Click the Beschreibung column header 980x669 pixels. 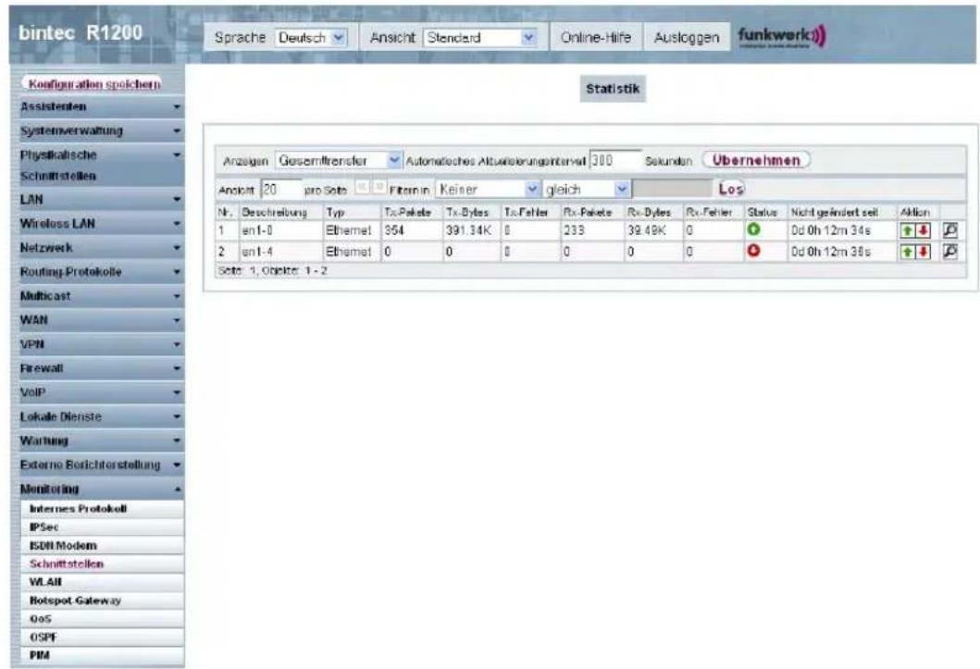[x=281, y=213]
